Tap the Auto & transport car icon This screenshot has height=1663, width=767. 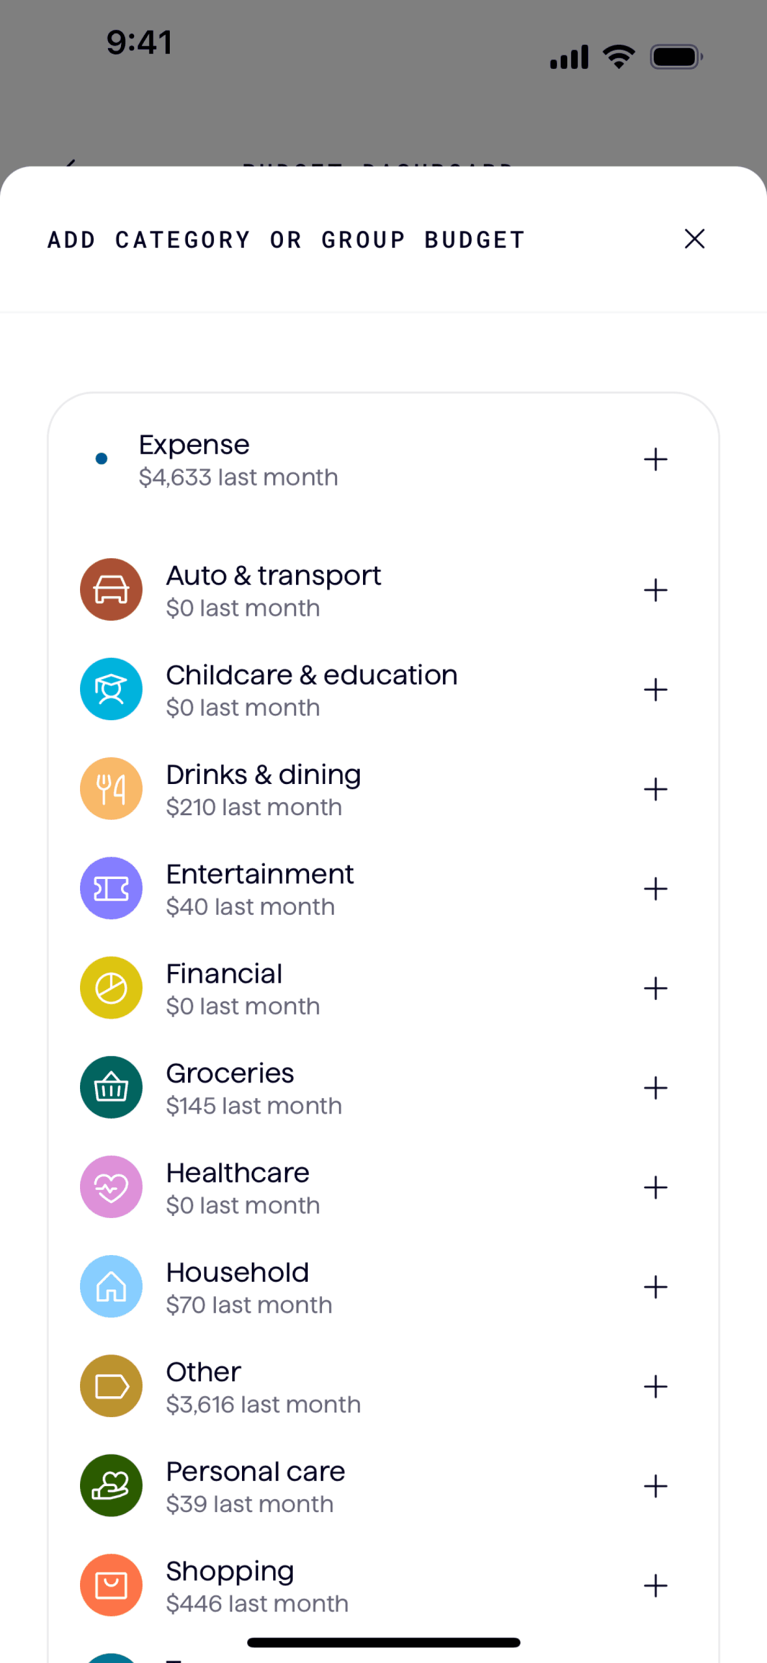111,589
